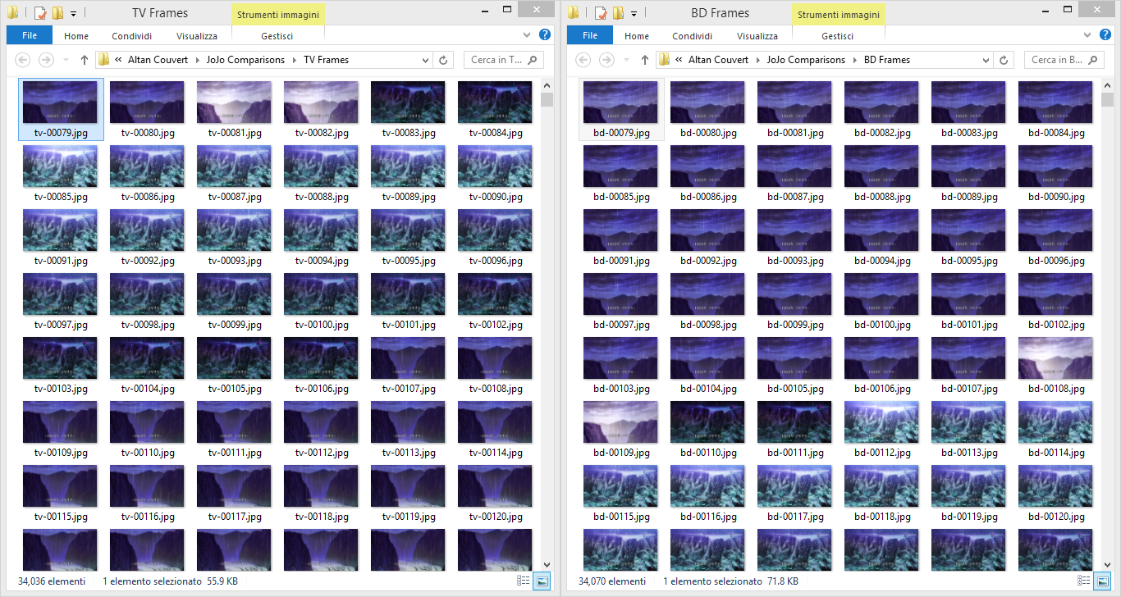Go back in TV Frames window

23,60
